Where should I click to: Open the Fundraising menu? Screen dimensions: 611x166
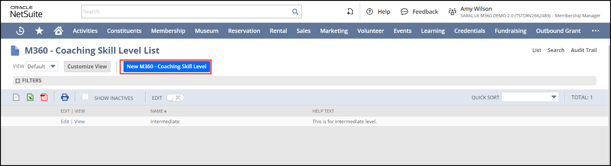[x=510, y=31]
